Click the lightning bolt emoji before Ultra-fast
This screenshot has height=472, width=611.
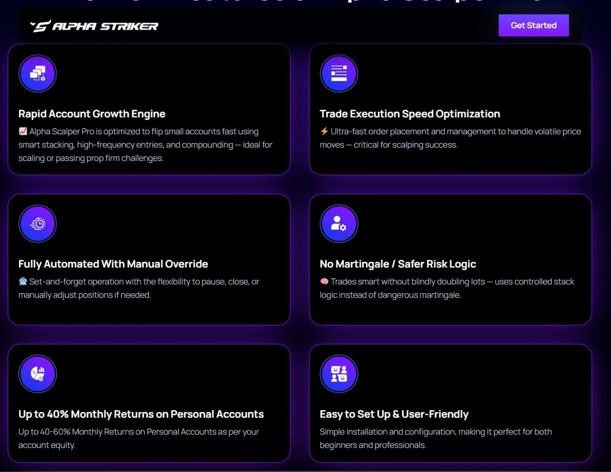pyautogui.click(x=324, y=132)
